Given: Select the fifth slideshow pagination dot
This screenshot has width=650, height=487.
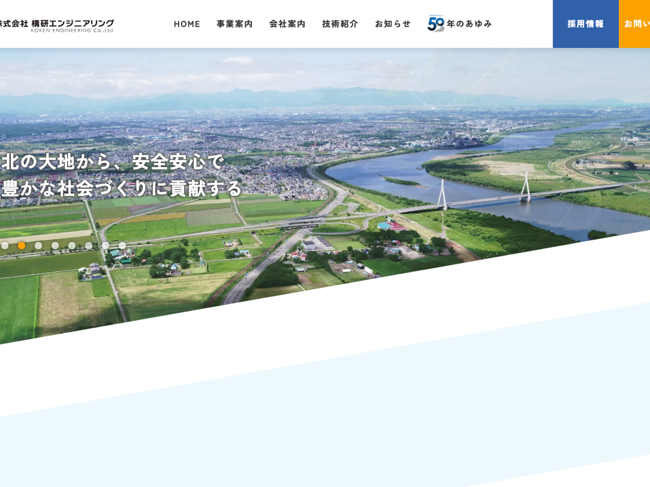Looking at the screenshot, I should (72, 246).
